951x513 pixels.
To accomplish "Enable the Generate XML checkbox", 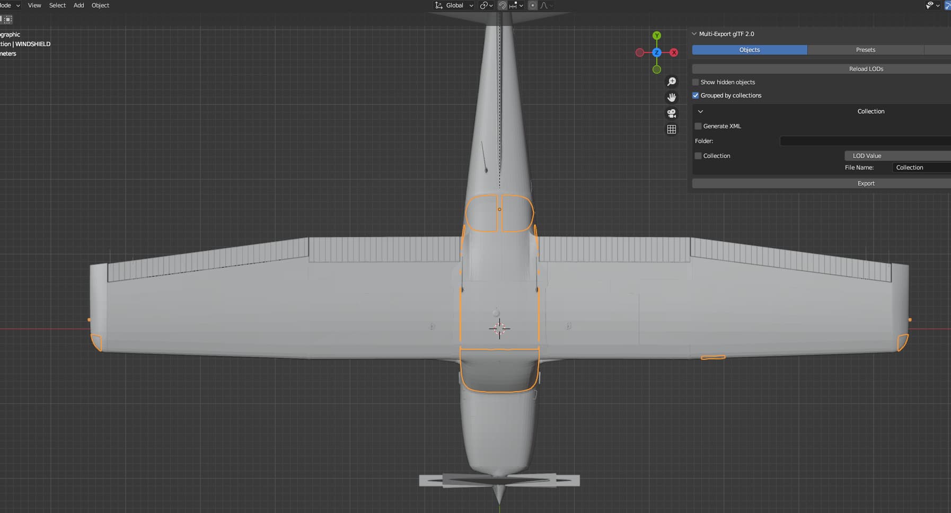I will pyautogui.click(x=698, y=126).
